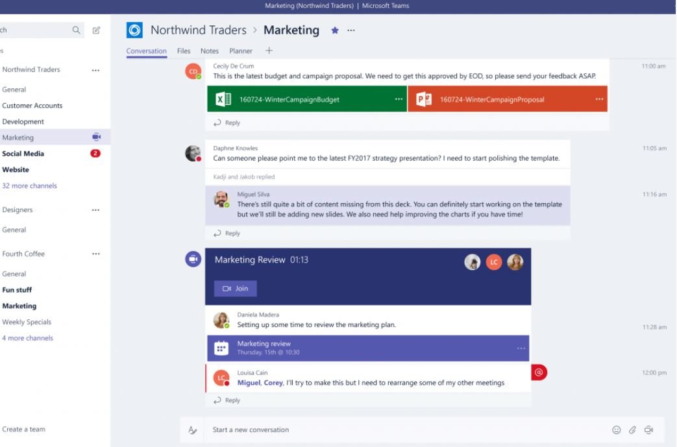677x447 pixels.
Task: Open options ellipsis on WinterCampaignProposal attachment
Action: tap(599, 99)
